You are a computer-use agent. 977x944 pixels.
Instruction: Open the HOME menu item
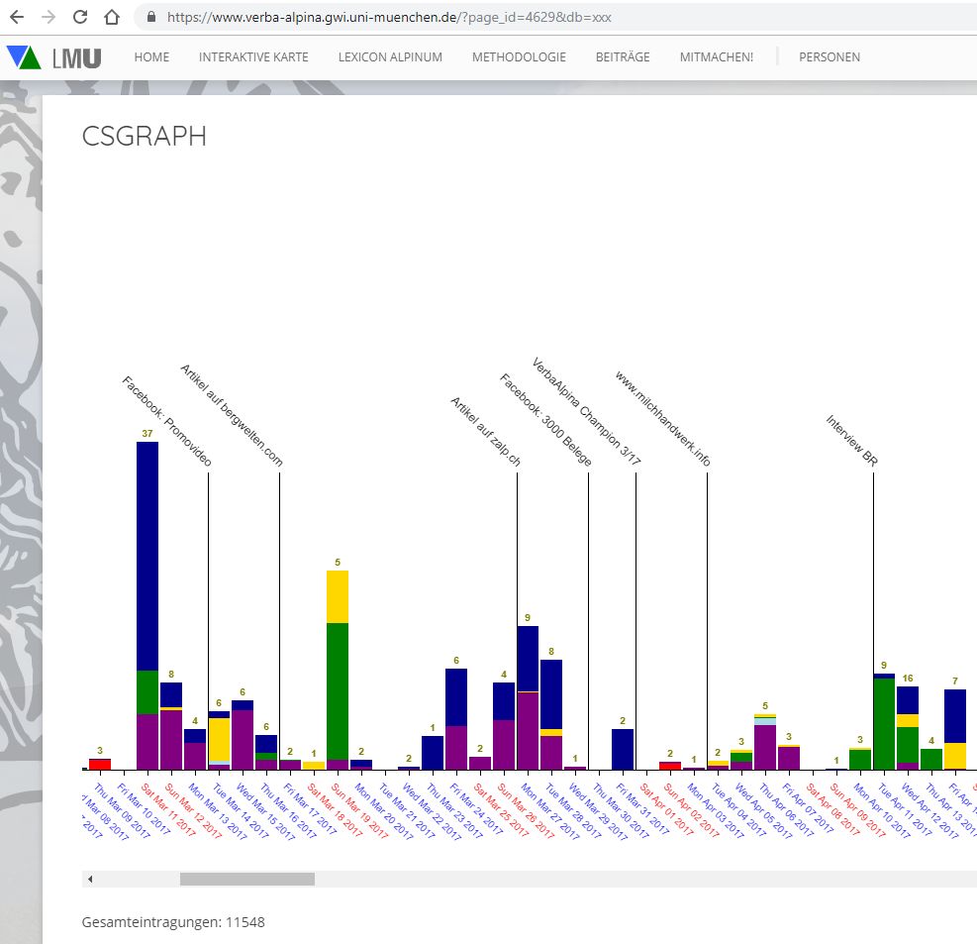[151, 57]
